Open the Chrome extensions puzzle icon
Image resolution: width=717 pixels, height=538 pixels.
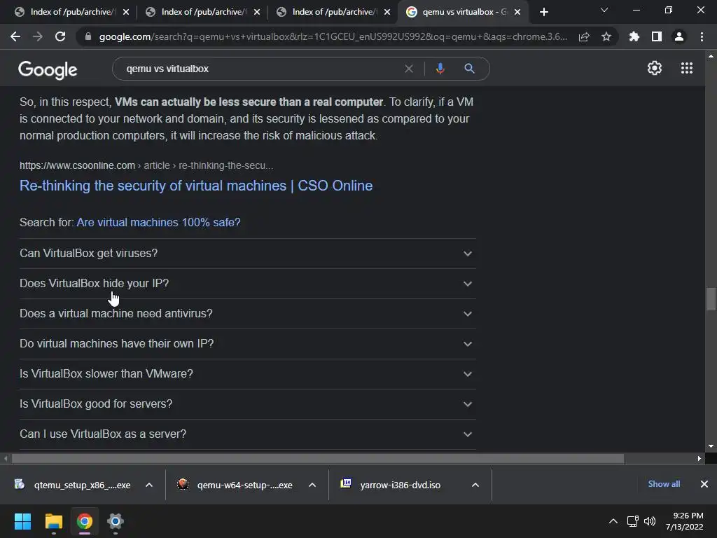(x=634, y=36)
